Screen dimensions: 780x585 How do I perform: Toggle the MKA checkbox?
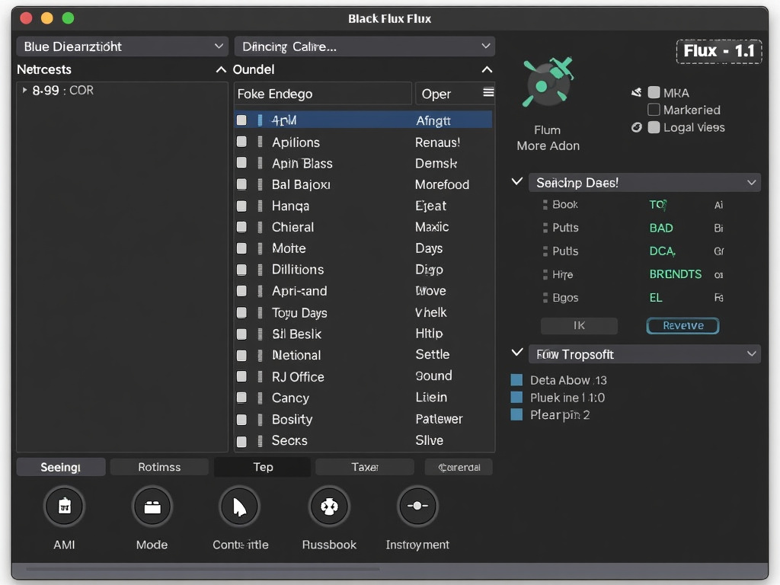pyautogui.click(x=654, y=92)
